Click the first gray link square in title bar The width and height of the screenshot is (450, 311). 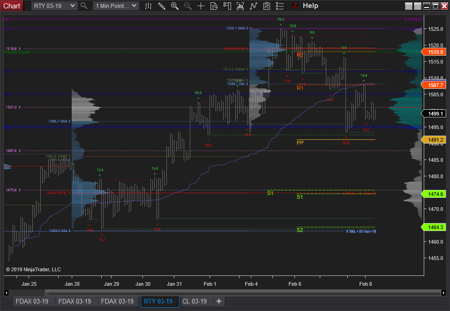coord(409,6)
